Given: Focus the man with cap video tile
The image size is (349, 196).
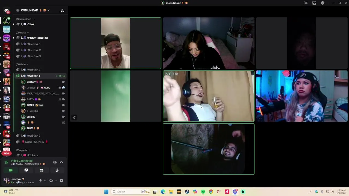Looking at the screenshot, I should (116, 43).
